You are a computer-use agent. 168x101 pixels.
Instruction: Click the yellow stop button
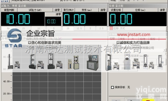click(148, 100)
